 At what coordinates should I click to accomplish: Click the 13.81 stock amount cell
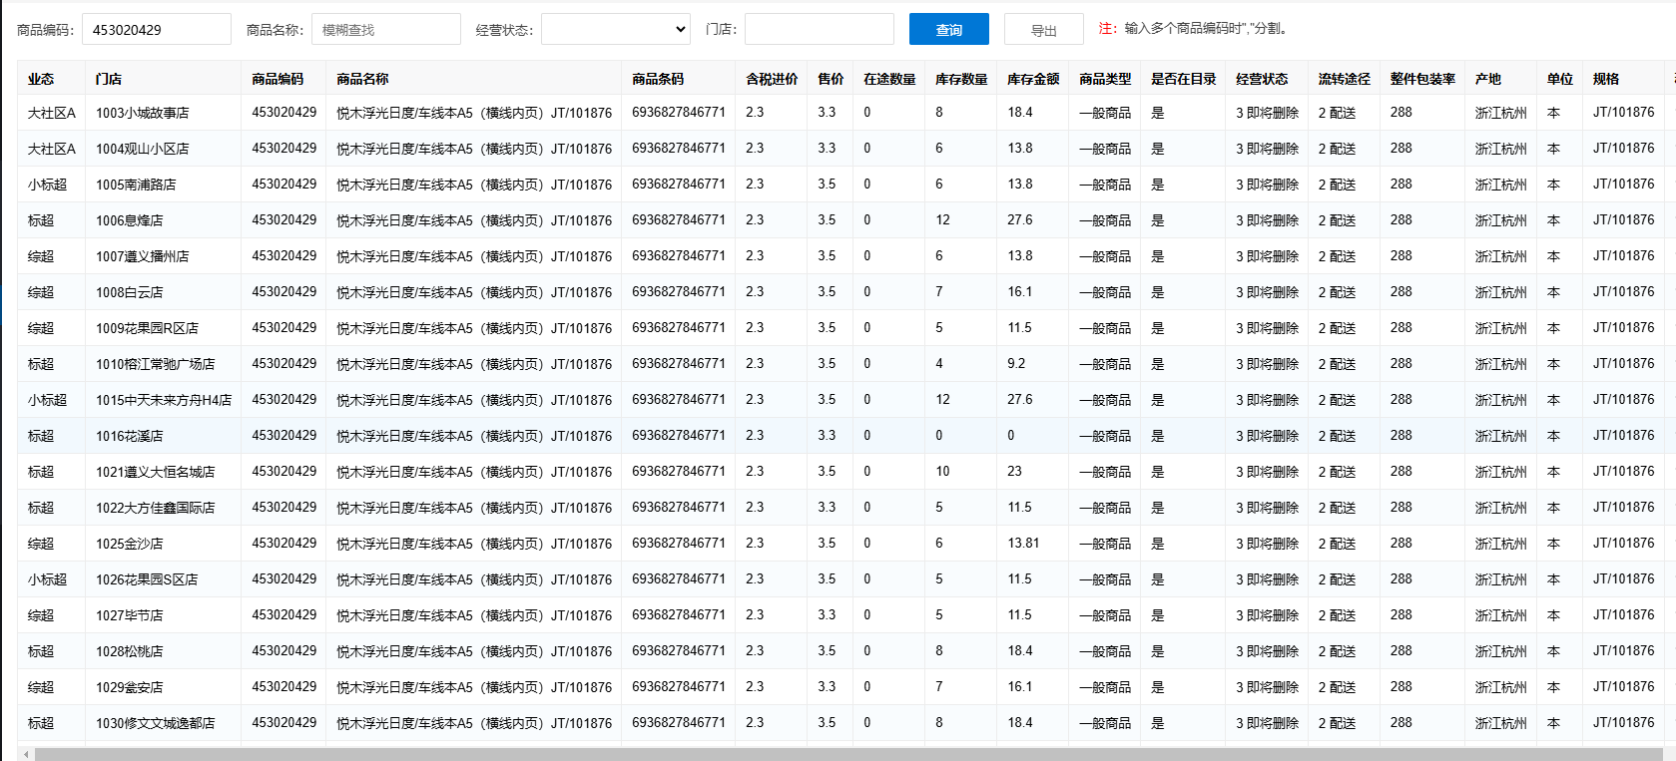[x=1023, y=544]
